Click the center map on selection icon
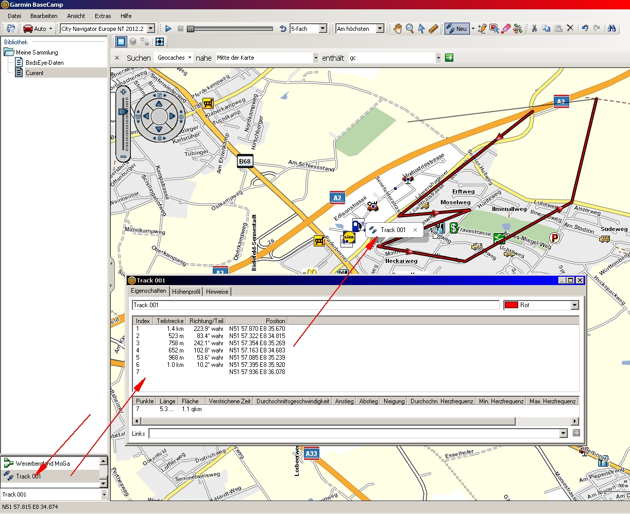 click(160, 42)
